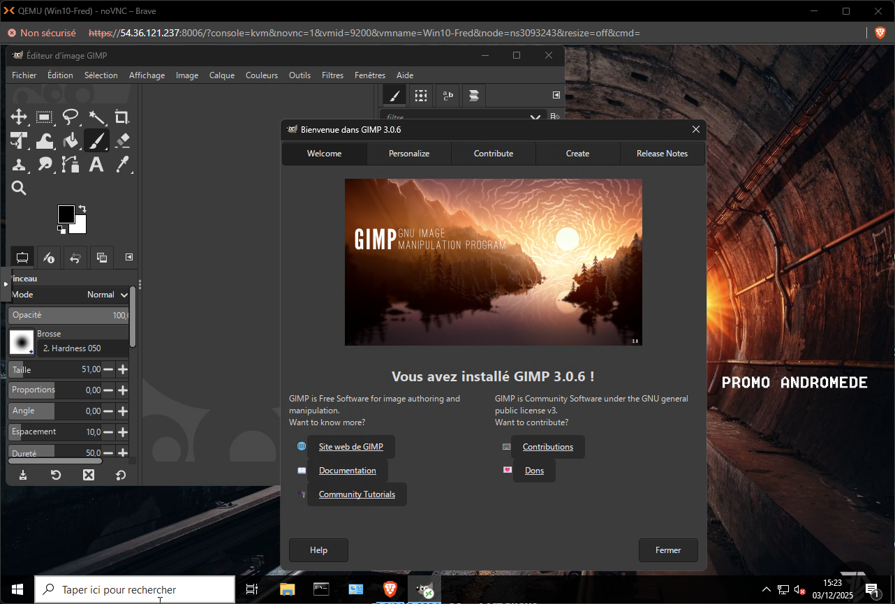Choose the Bucket Fill tool
895x604 pixels.
click(71, 141)
